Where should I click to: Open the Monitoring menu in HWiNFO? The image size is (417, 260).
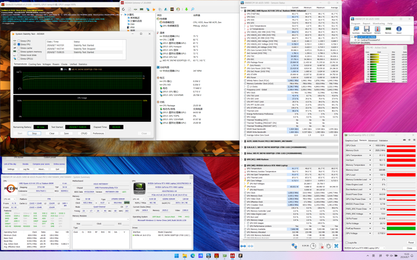tap(378, 23)
